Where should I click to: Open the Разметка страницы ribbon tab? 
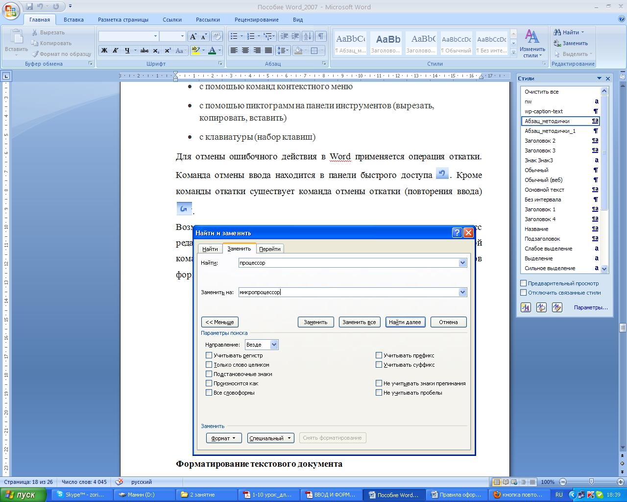coord(123,20)
